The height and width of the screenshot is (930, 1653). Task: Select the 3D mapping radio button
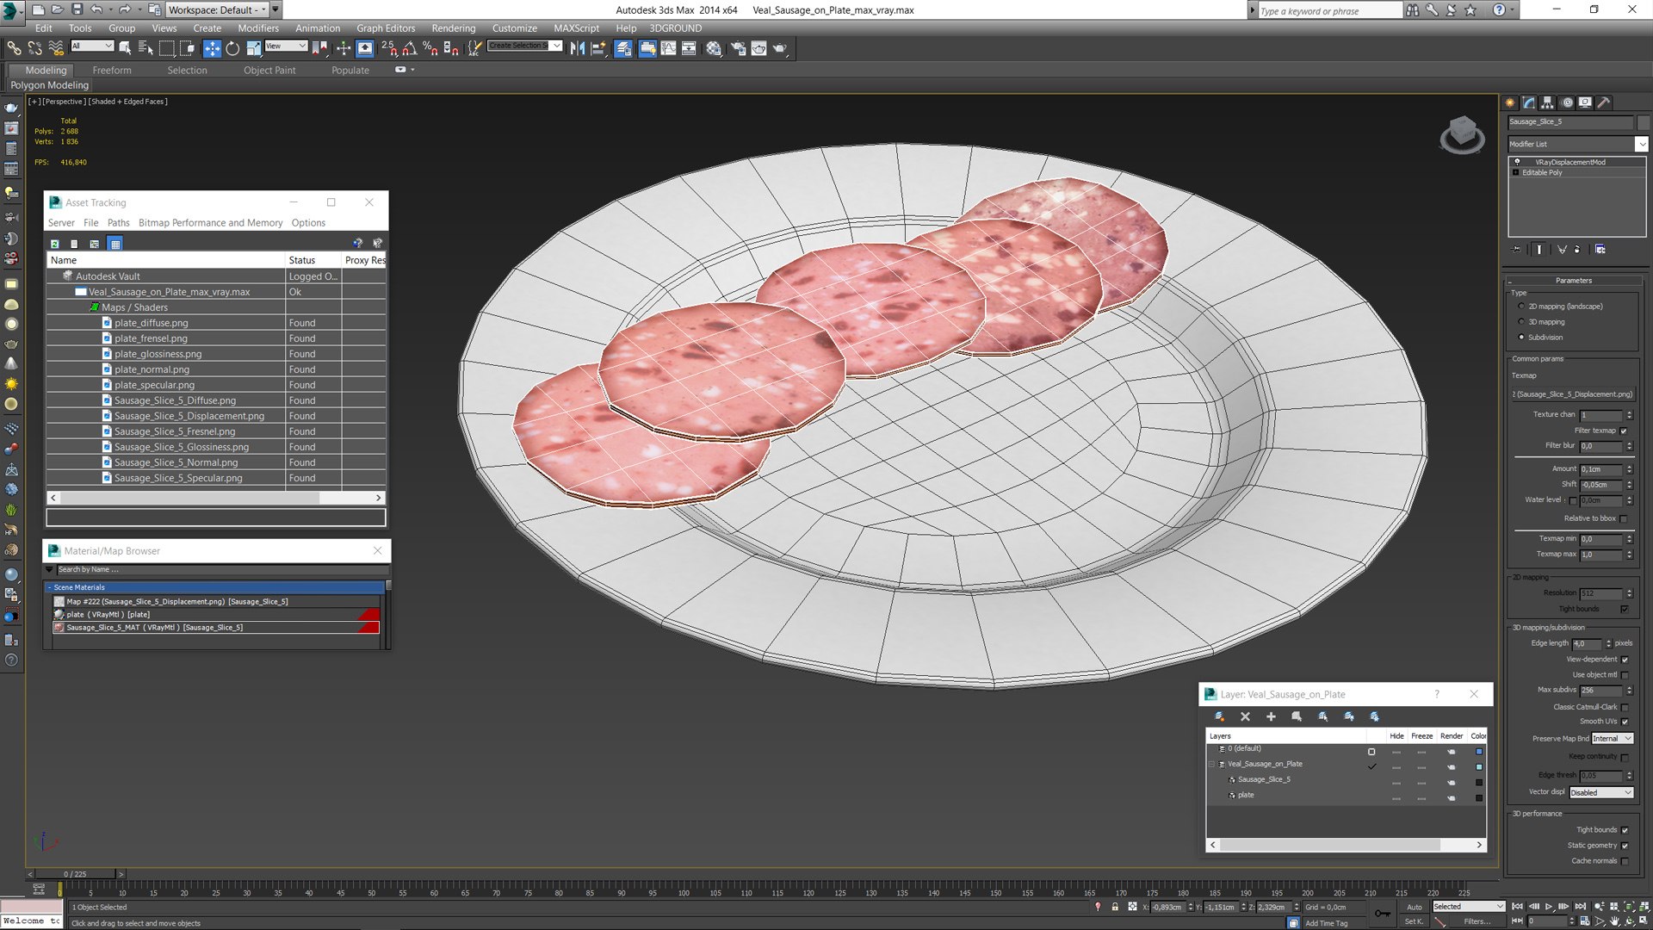coord(1521,322)
